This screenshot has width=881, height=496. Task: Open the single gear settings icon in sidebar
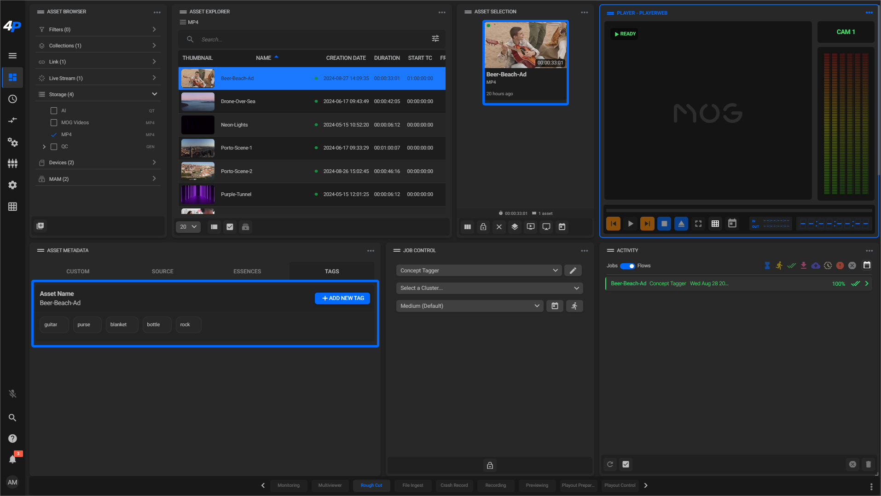coord(12,185)
